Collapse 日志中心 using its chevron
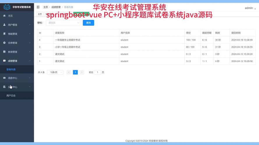 tap(30, 87)
